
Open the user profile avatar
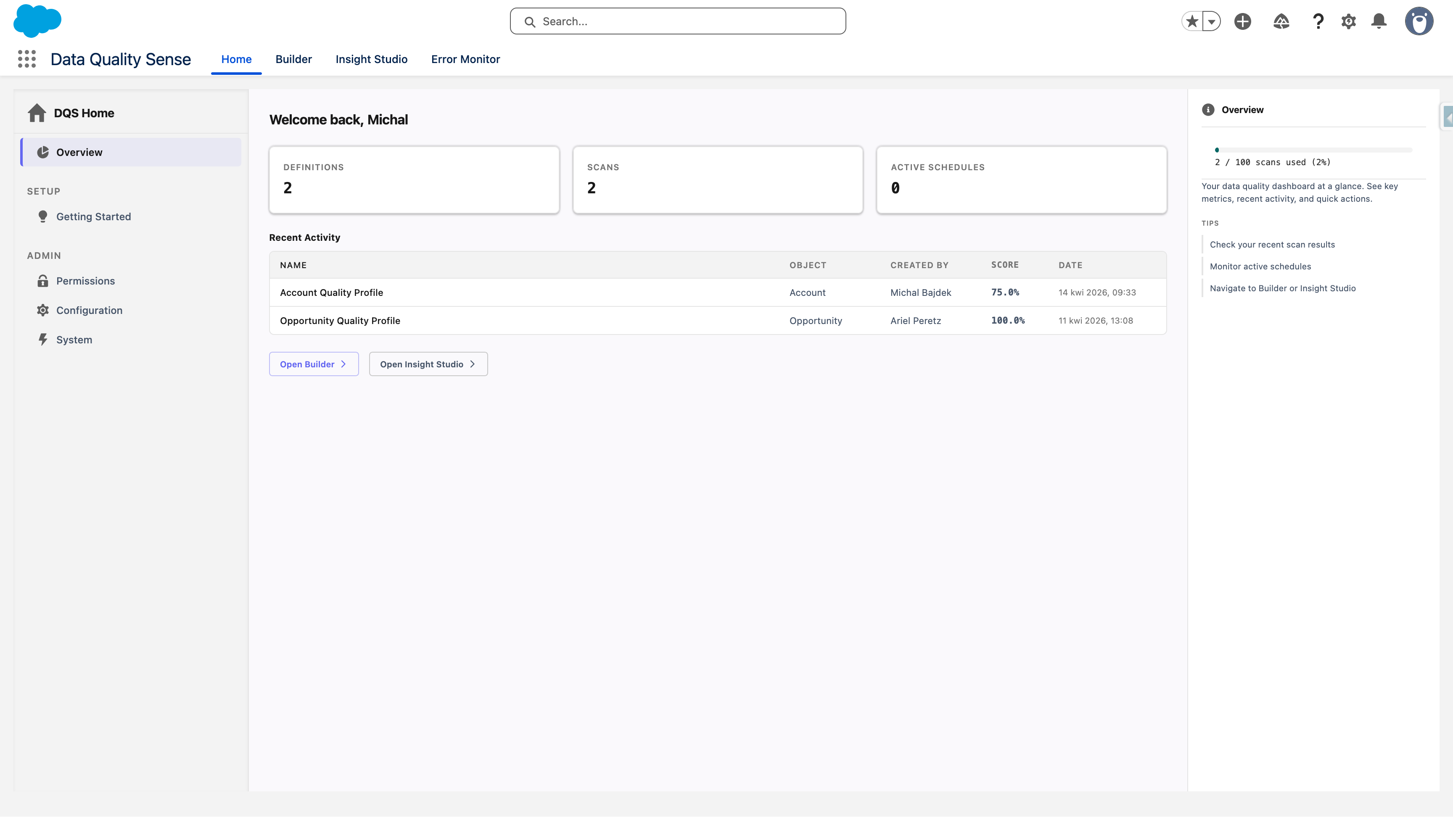click(1419, 21)
